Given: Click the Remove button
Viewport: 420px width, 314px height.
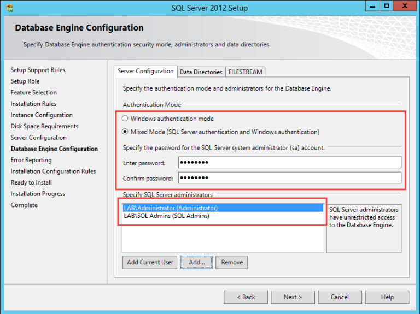Looking at the screenshot, I should (231, 262).
